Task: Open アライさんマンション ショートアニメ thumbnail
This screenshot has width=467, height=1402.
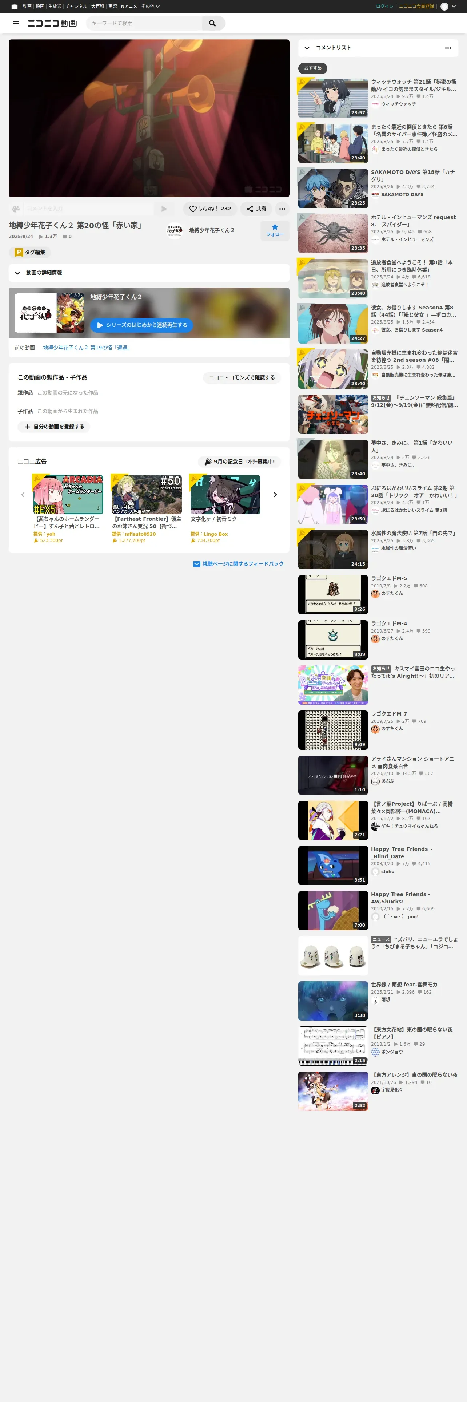Action: (333, 776)
